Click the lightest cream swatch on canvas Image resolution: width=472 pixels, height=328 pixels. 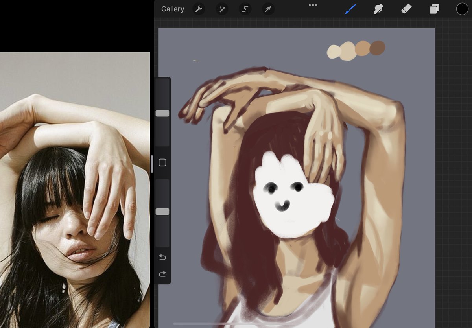point(334,52)
